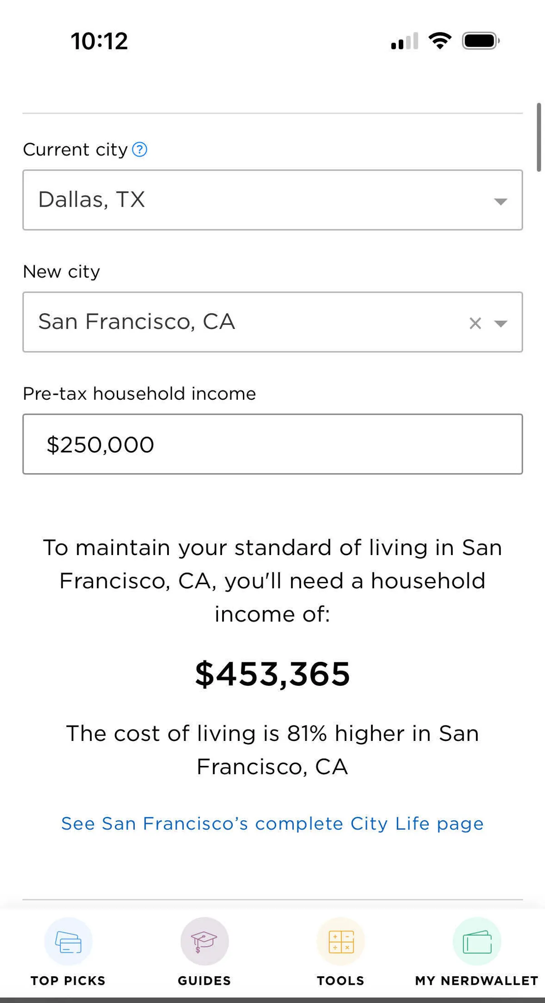Open the Dallas, TX city selector
Image resolution: width=545 pixels, height=1003 pixels.
pos(254,200)
